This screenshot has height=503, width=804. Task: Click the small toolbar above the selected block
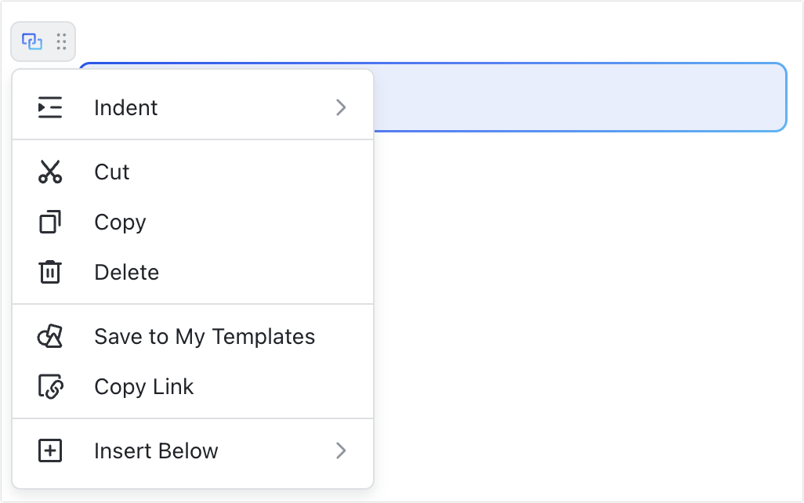[x=43, y=41]
